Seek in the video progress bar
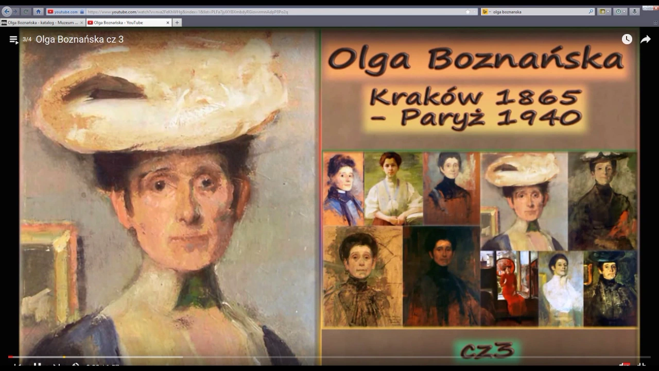Screen dimensions: 659x371 click(329, 357)
